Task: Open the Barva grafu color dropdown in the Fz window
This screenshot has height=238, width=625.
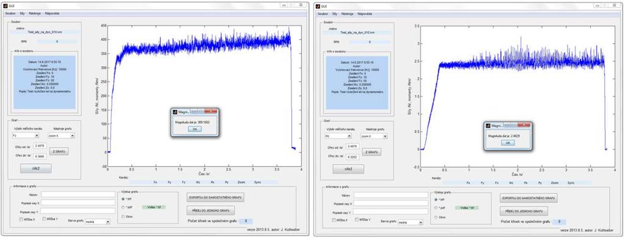Action: pyautogui.click(x=98, y=222)
